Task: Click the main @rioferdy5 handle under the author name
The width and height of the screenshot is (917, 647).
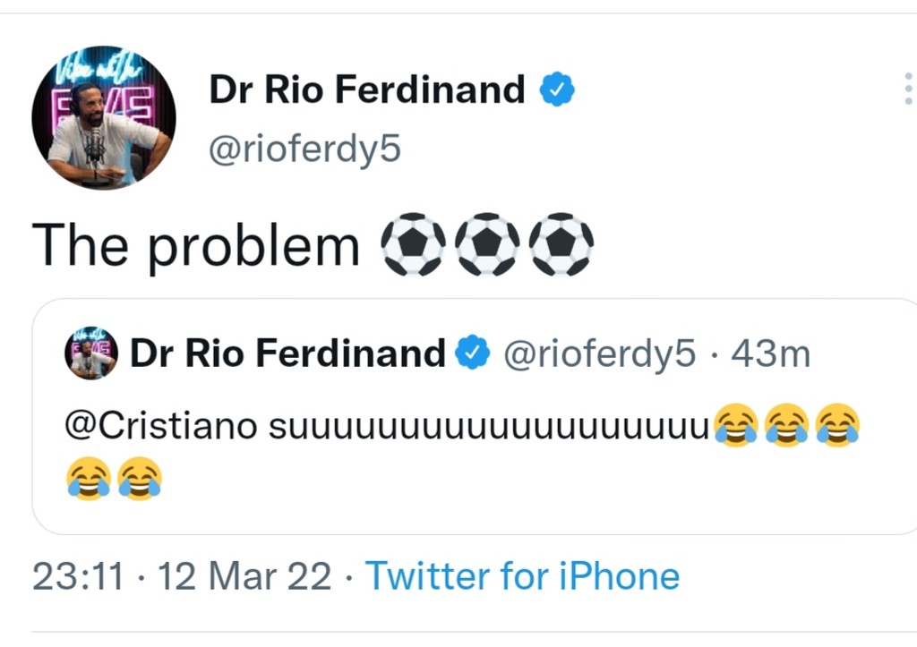Action: click(304, 150)
